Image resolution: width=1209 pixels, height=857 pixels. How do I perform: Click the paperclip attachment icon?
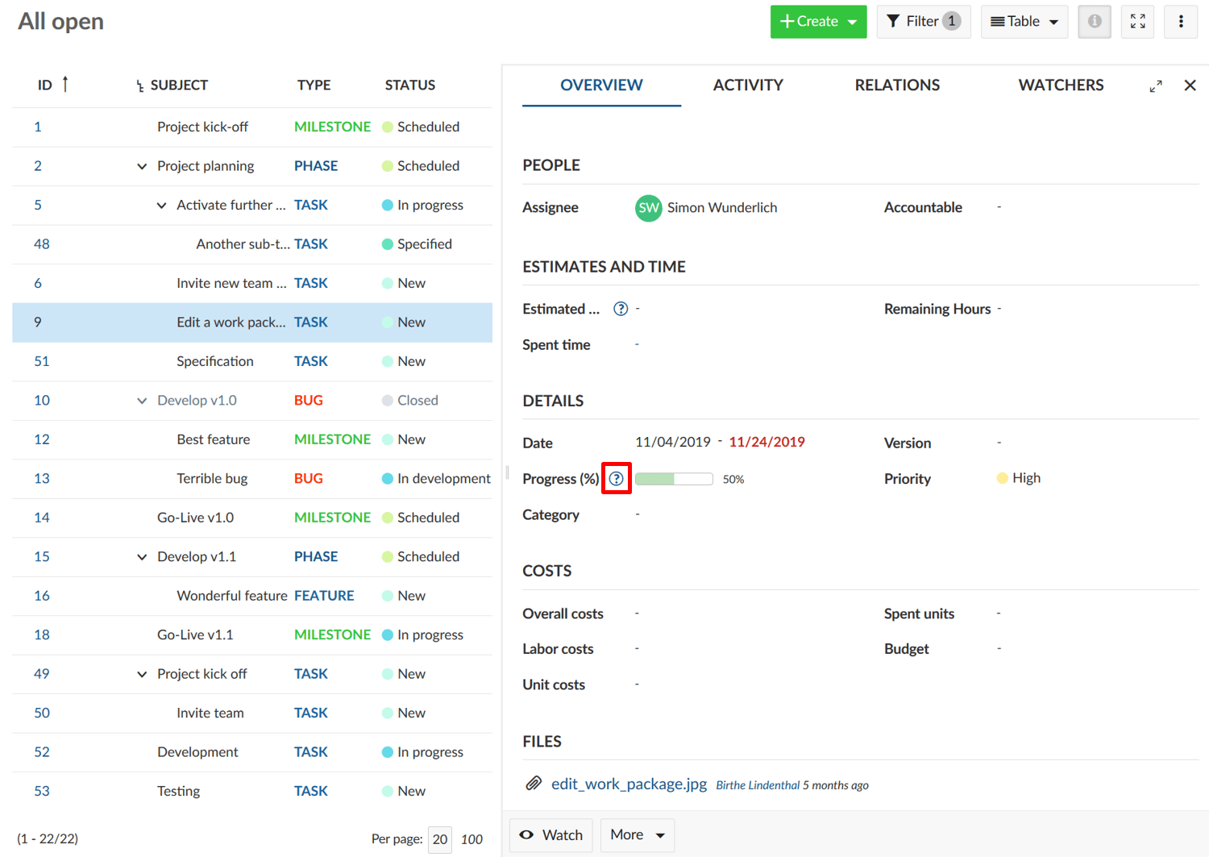pos(534,784)
